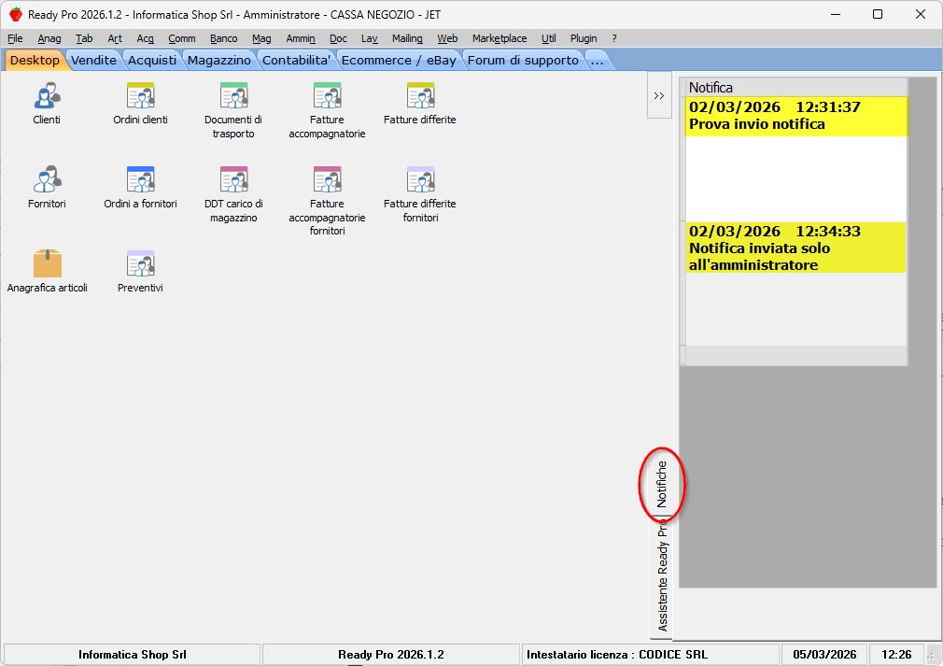Select the vertical Notifiche tab
943x666 pixels.
(662, 484)
